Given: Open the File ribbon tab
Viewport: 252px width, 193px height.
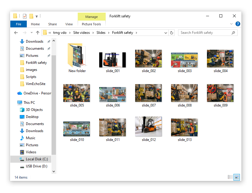Looking at the screenshot, I should click(19, 24).
